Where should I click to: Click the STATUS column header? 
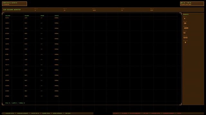pos(57,16)
